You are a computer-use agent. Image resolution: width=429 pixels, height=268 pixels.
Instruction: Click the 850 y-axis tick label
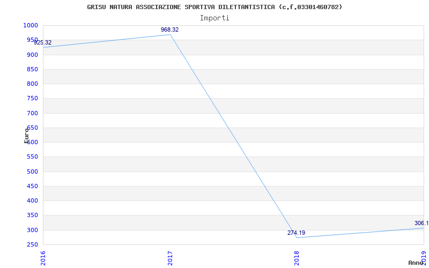pyautogui.click(x=32, y=69)
